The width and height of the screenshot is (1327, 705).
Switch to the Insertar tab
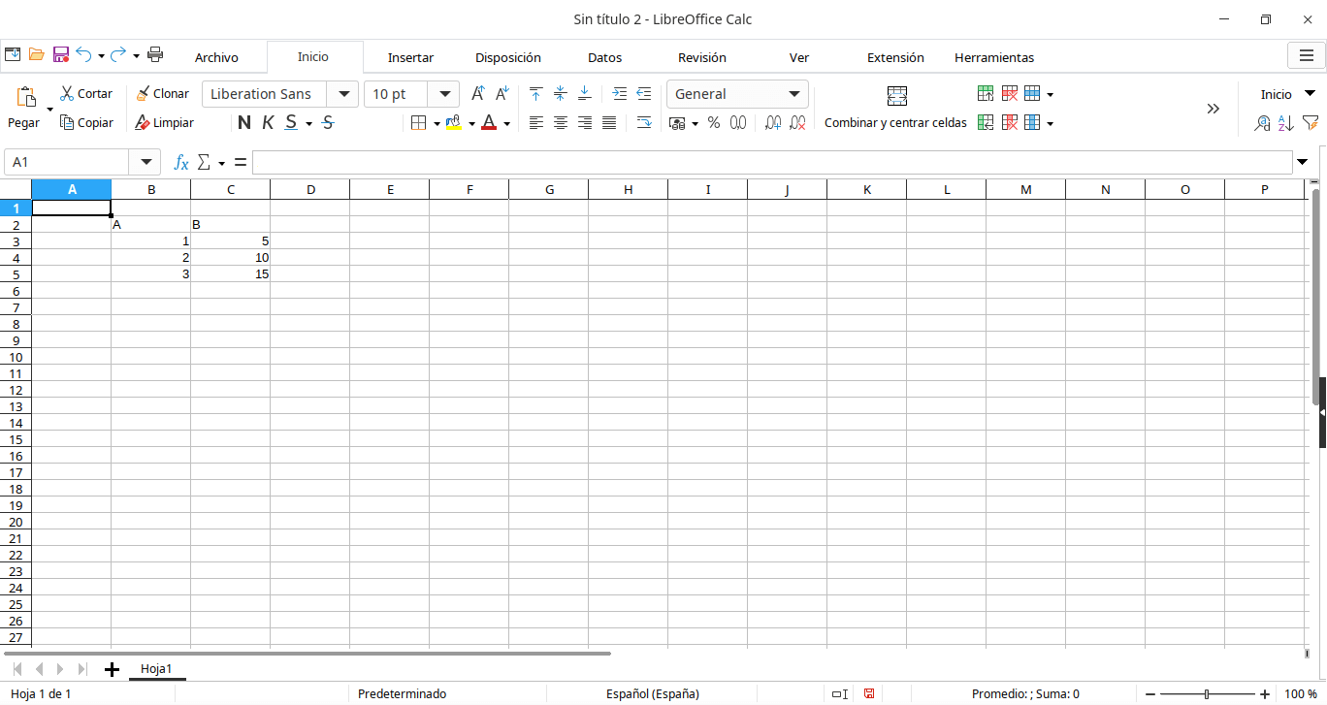[410, 57]
